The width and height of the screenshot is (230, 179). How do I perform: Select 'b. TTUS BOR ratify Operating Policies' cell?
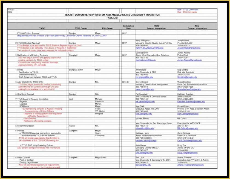tap(37, 145)
